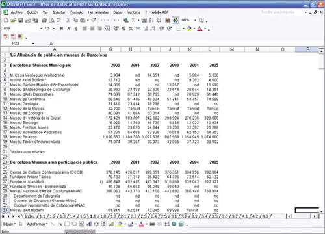
Task: Decrease decimal places
Action: tap(153, 29)
